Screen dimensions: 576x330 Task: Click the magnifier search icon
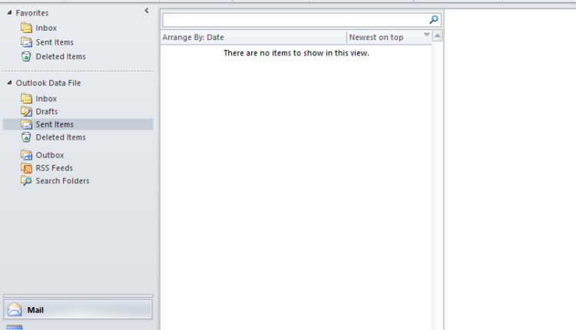click(x=434, y=20)
